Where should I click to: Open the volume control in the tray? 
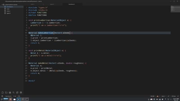pos(163,99)
